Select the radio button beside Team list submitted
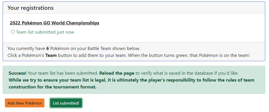The width and height of the screenshot is (269, 112). point(13,32)
